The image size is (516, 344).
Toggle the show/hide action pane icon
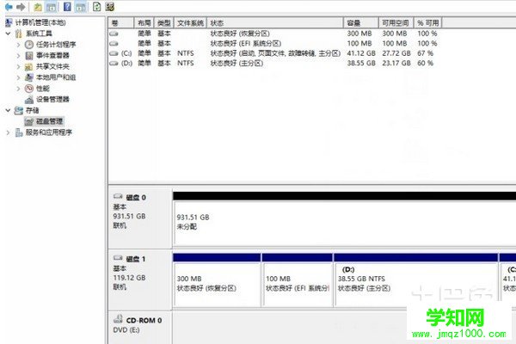(81, 7)
